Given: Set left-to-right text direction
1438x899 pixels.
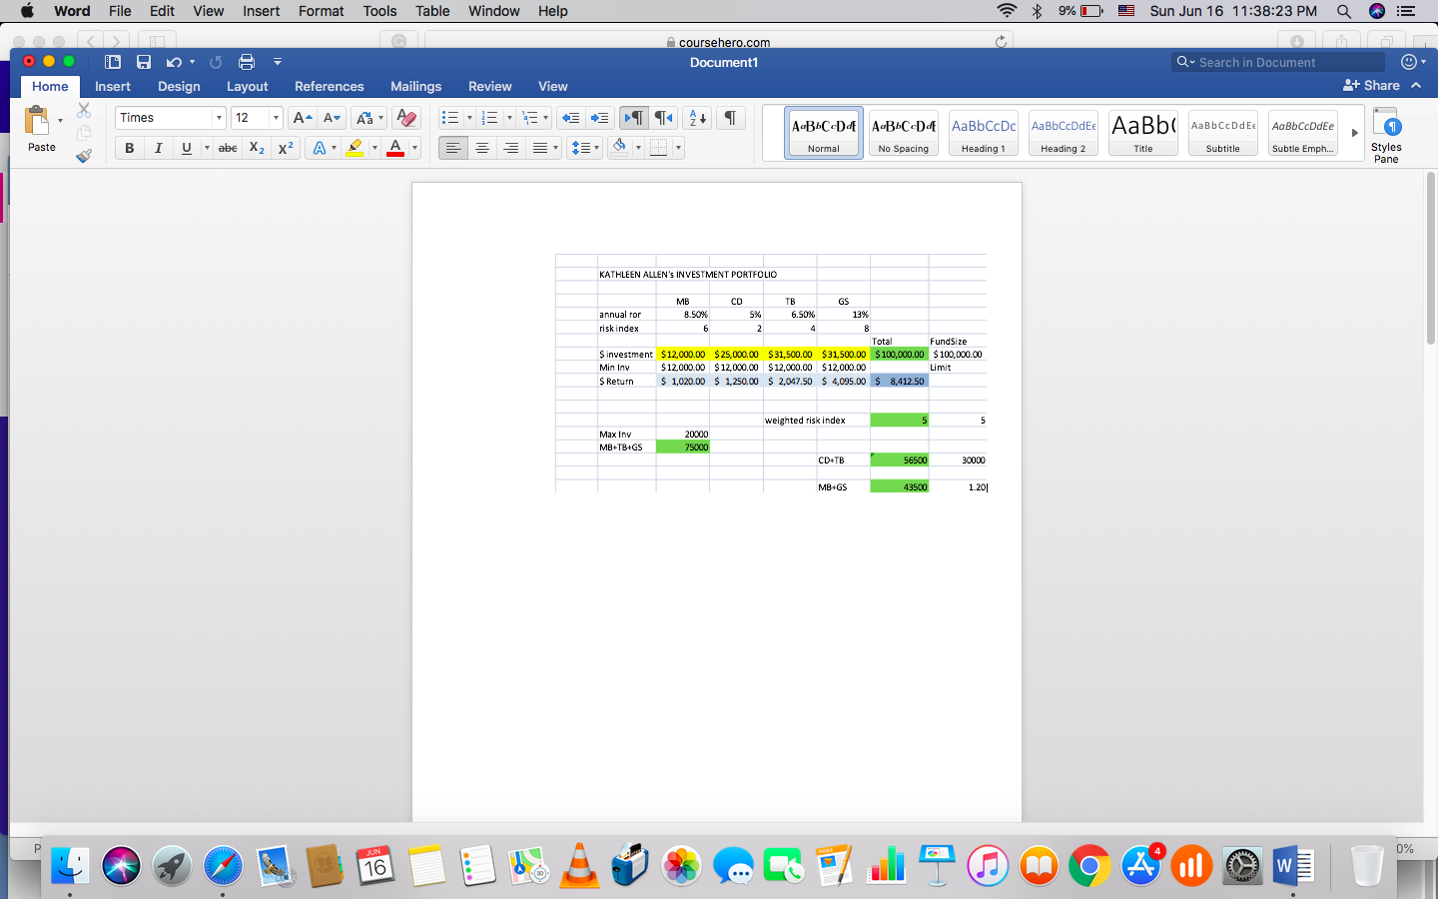Looking at the screenshot, I should (633, 118).
